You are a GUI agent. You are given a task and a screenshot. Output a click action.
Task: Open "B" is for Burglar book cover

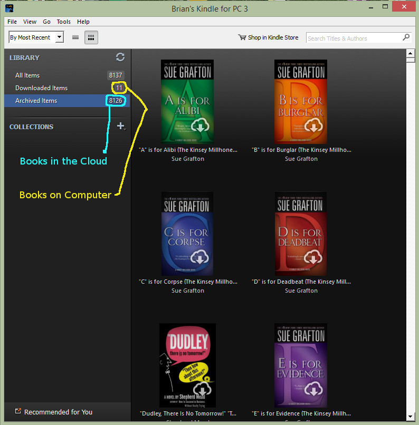(x=301, y=102)
